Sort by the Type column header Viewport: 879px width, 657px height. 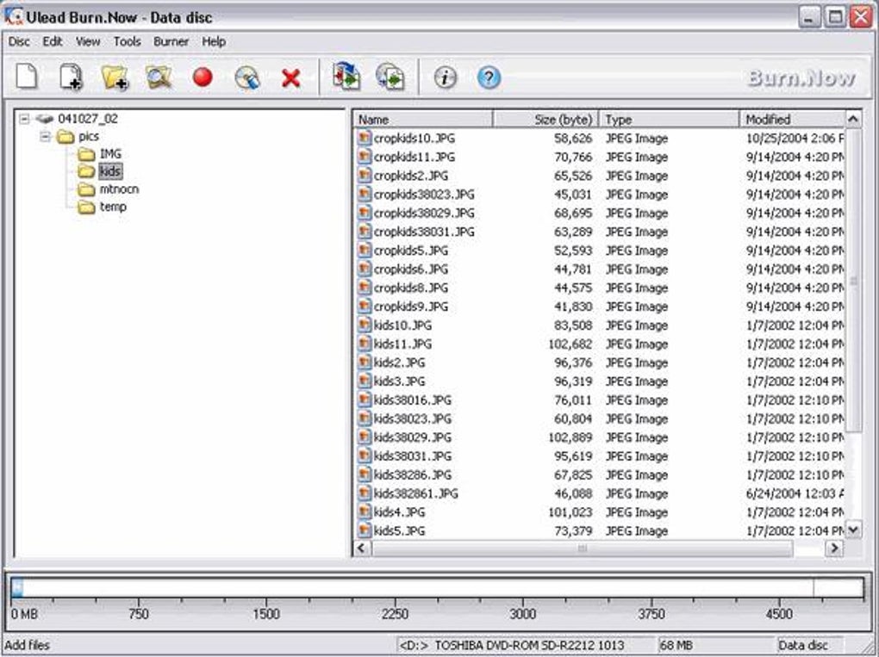(670, 120)
